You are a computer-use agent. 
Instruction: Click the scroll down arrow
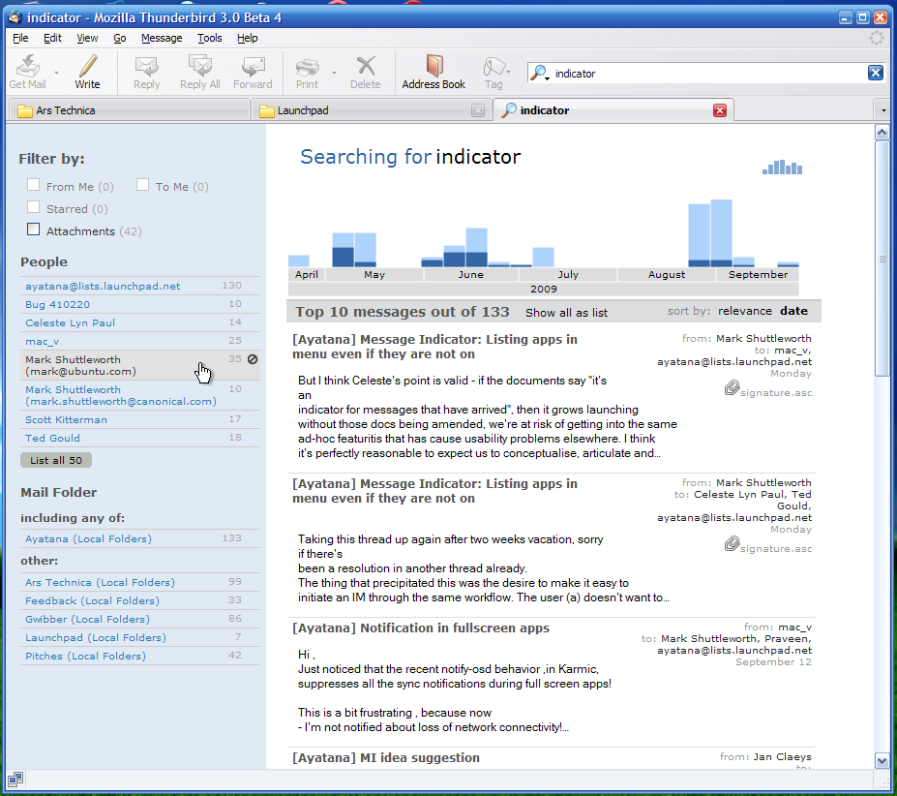tap(882, 761)
